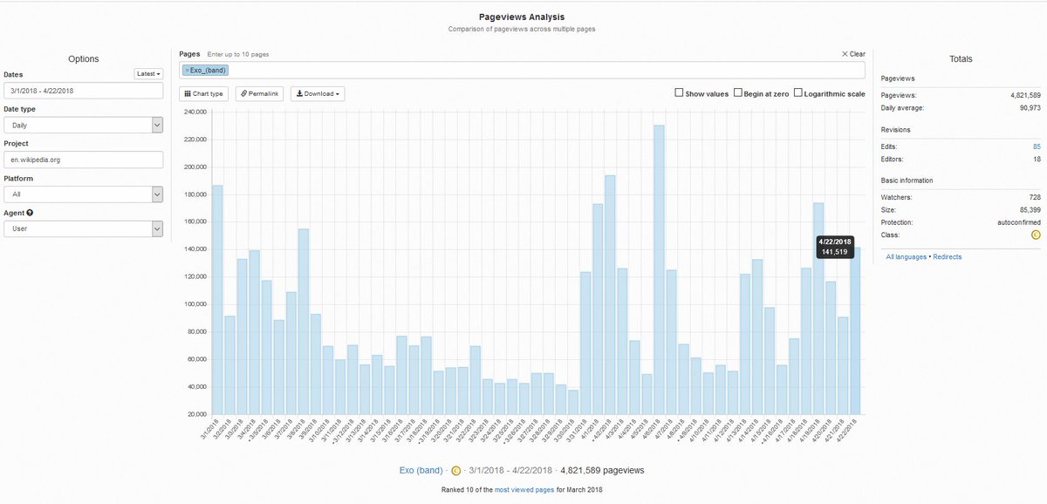Viewport: 1047px width, 504px height.
Task: Open the Agent dropdown set to User
Action: pos(84,228)
